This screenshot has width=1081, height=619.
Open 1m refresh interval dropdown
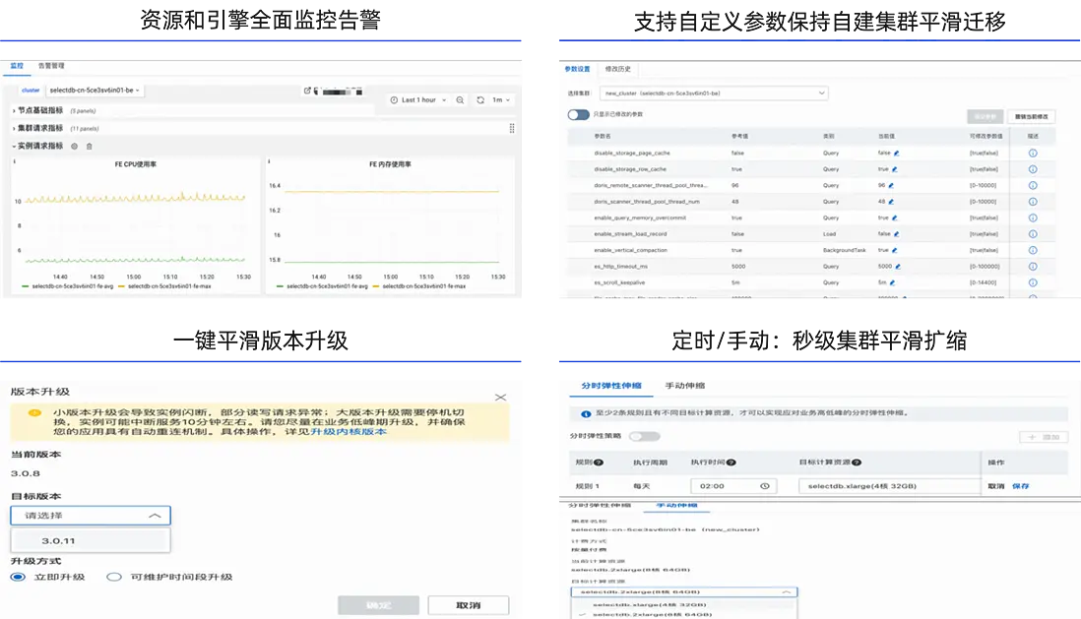[x=501, y=100]
